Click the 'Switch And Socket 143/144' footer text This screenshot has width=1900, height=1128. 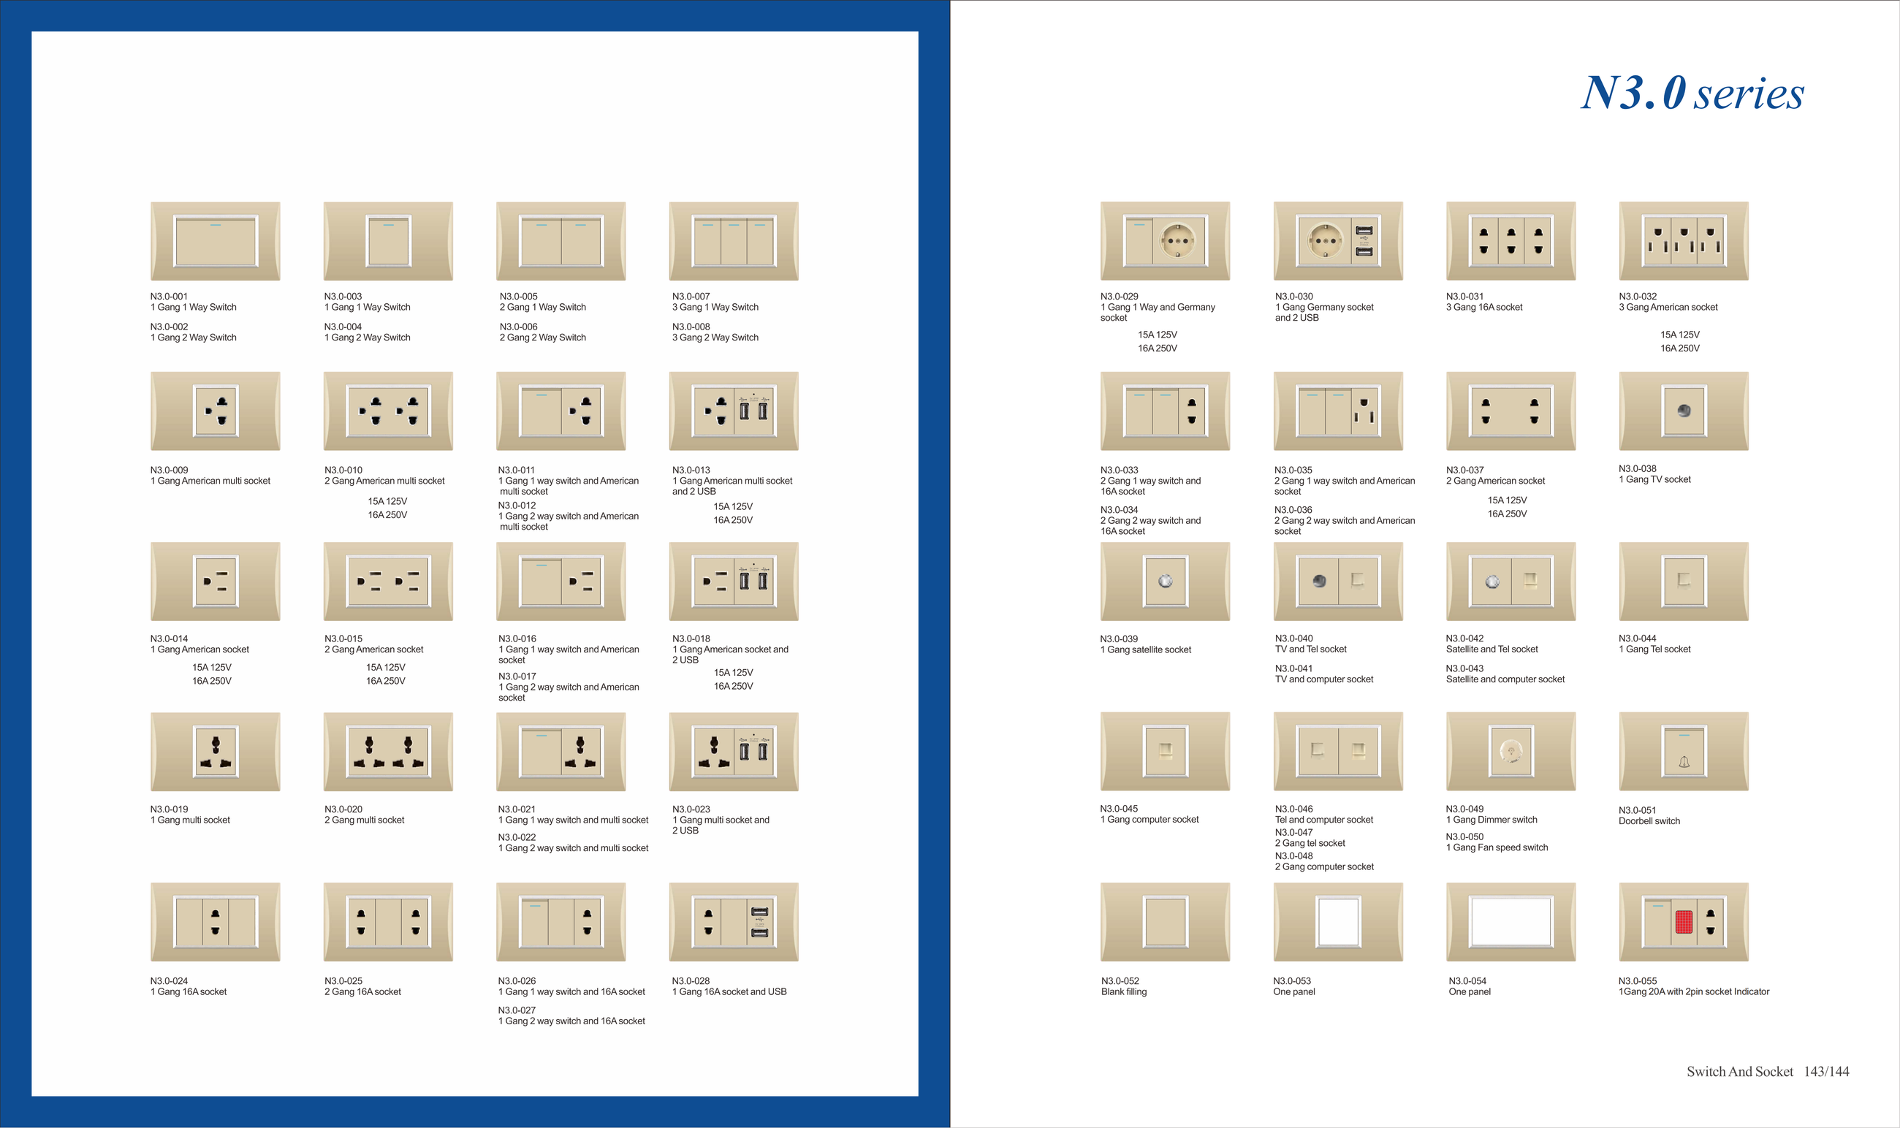1767,1072
